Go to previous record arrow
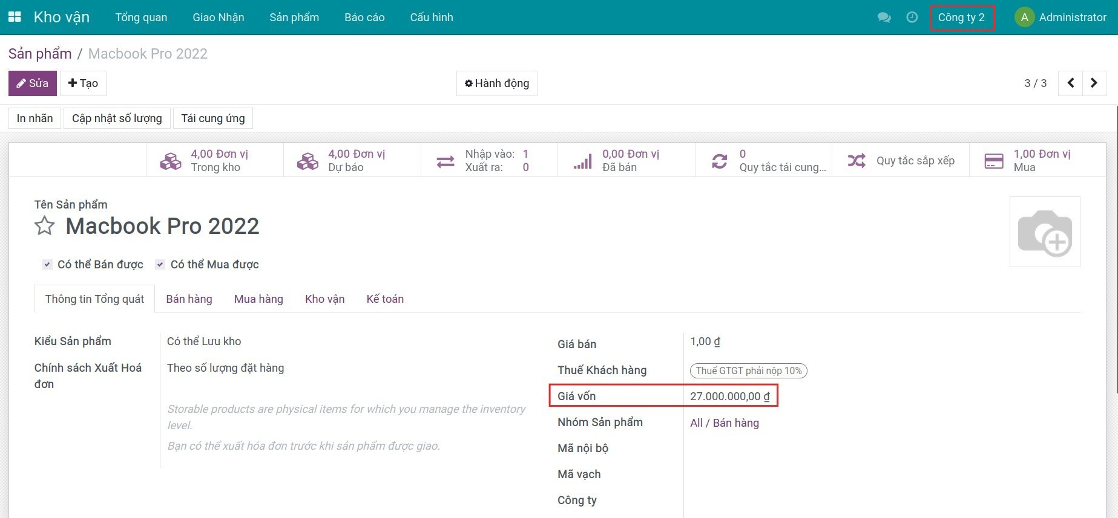 [1070, 83]
